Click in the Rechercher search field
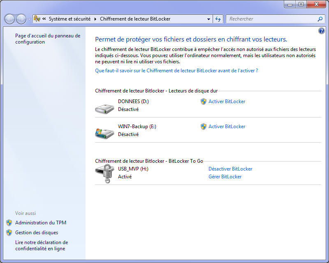329x263 pixels. tap(271, 19)
